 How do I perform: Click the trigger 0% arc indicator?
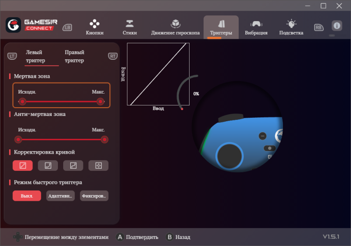(187, 92)
